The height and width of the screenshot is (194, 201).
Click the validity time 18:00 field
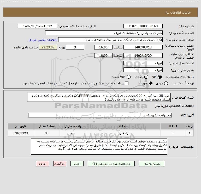[x=103, y=55]
